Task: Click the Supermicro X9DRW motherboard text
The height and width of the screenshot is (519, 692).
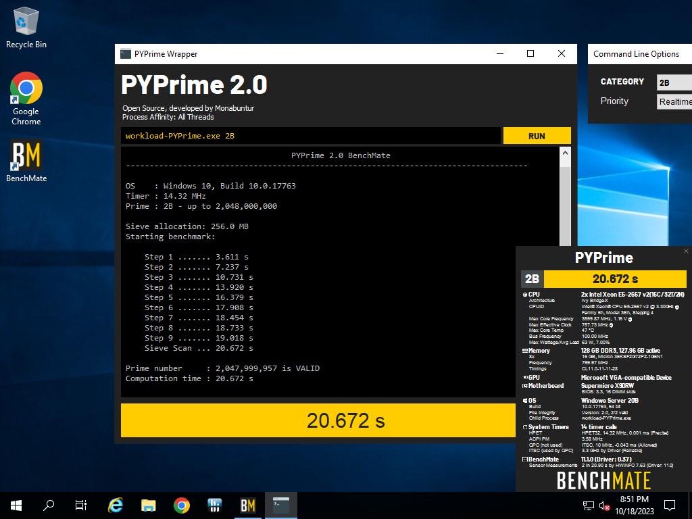Action: [x=607, y=386]
